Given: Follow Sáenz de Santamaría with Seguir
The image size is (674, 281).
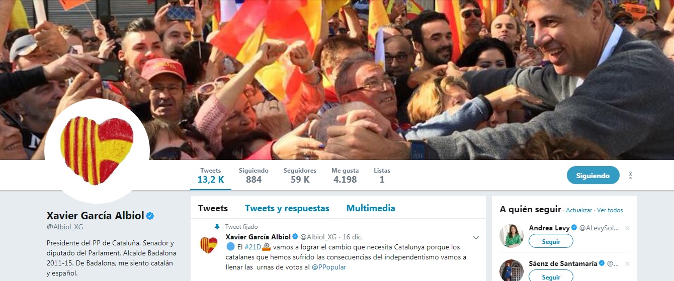Looking at the screenshot, I should [x=551, y=276].
